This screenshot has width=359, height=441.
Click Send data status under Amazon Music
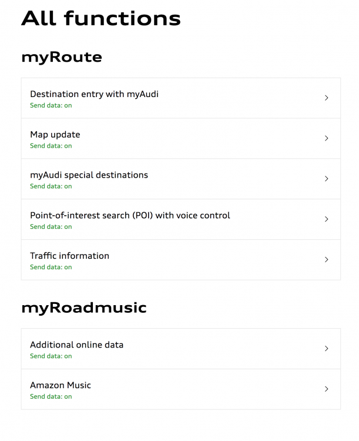point(51,396)
